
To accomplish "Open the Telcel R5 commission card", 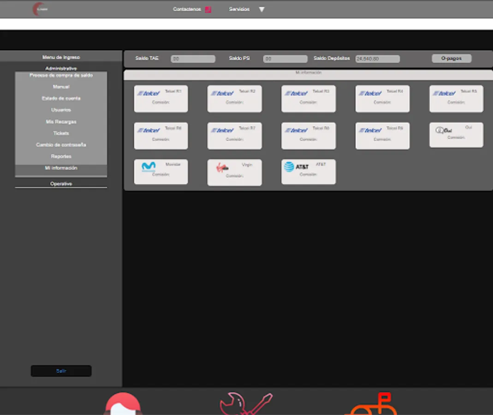I will (456, 98).
